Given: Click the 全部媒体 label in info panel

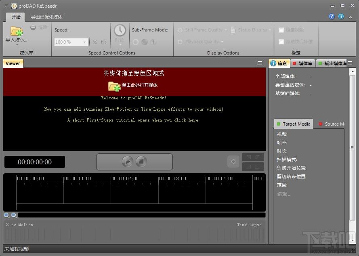Looking at the screenshot, I should pyautogui.click(x=285, y=76).
